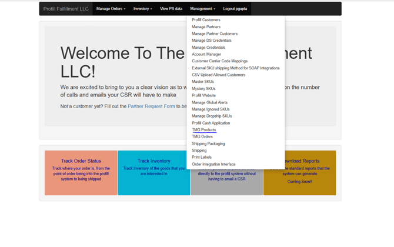Click Logout pgupta link
Viewport: 394px width, 247px height.
coord(235,9)
